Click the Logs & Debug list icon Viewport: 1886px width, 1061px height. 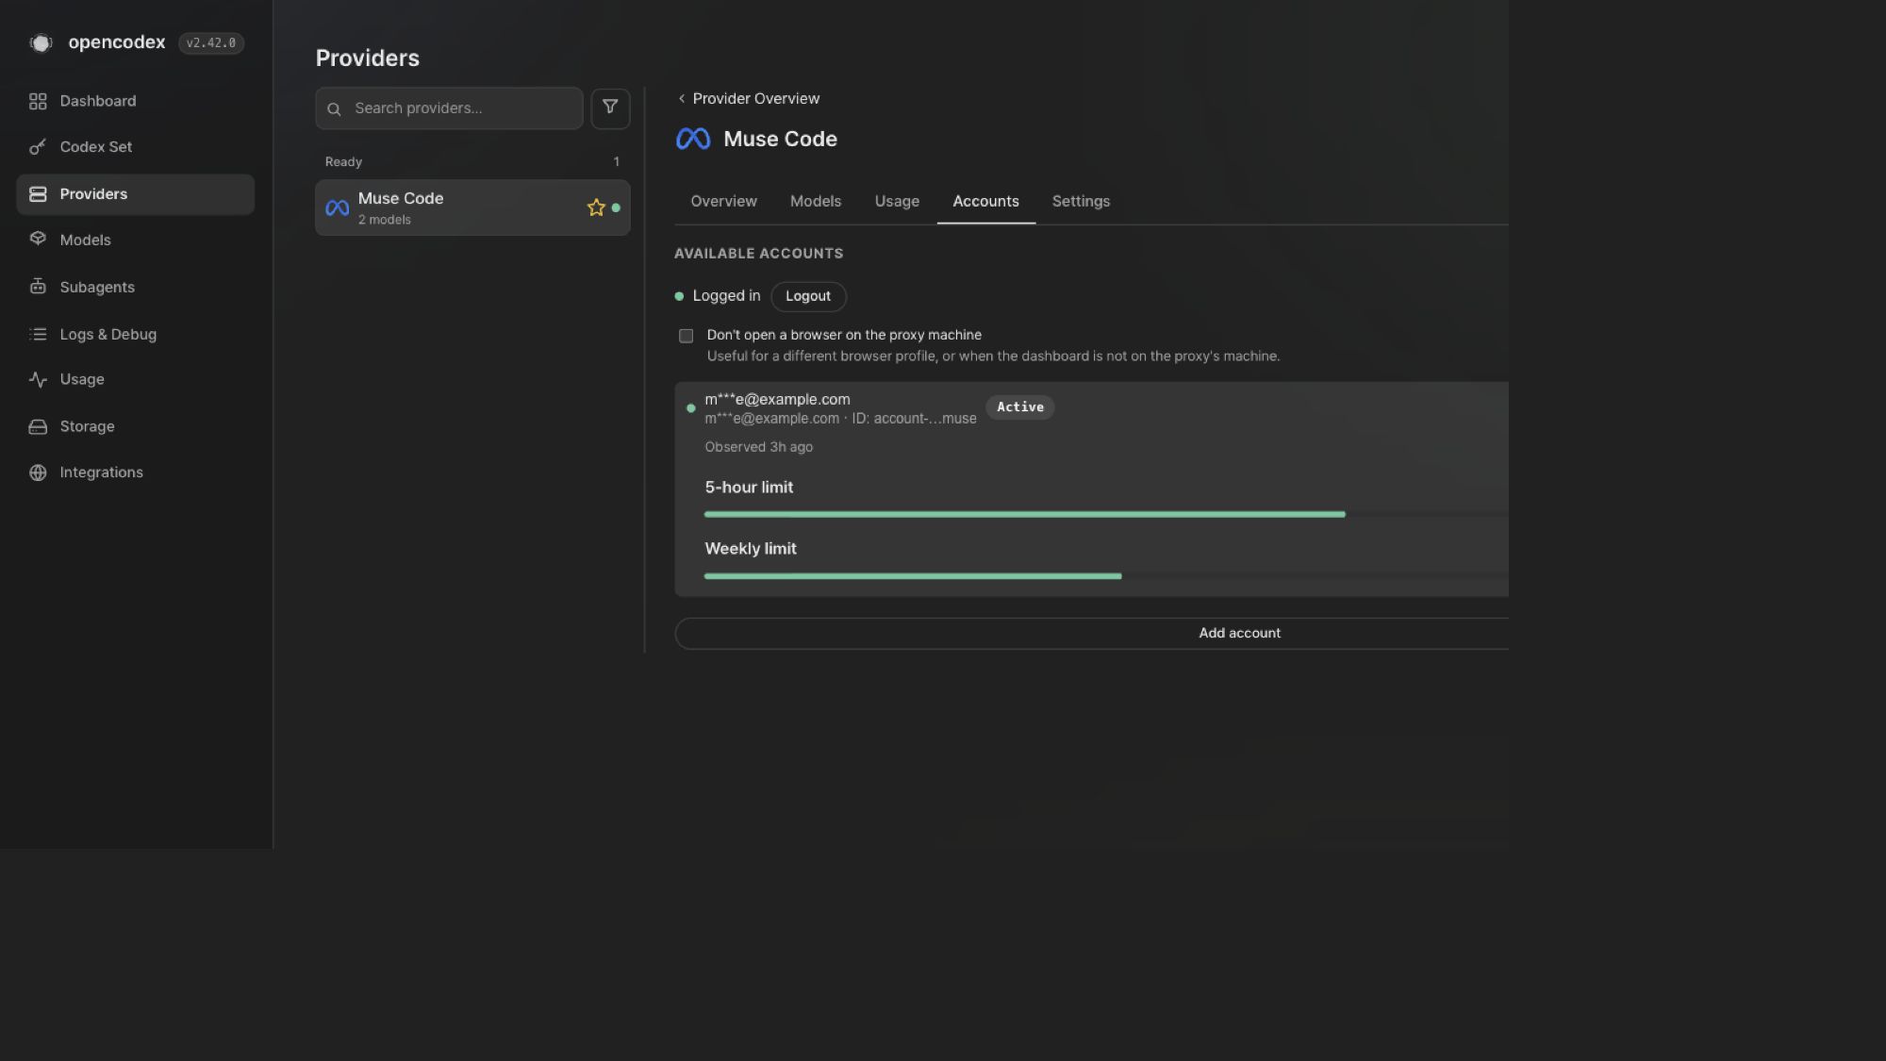point(38,334)
